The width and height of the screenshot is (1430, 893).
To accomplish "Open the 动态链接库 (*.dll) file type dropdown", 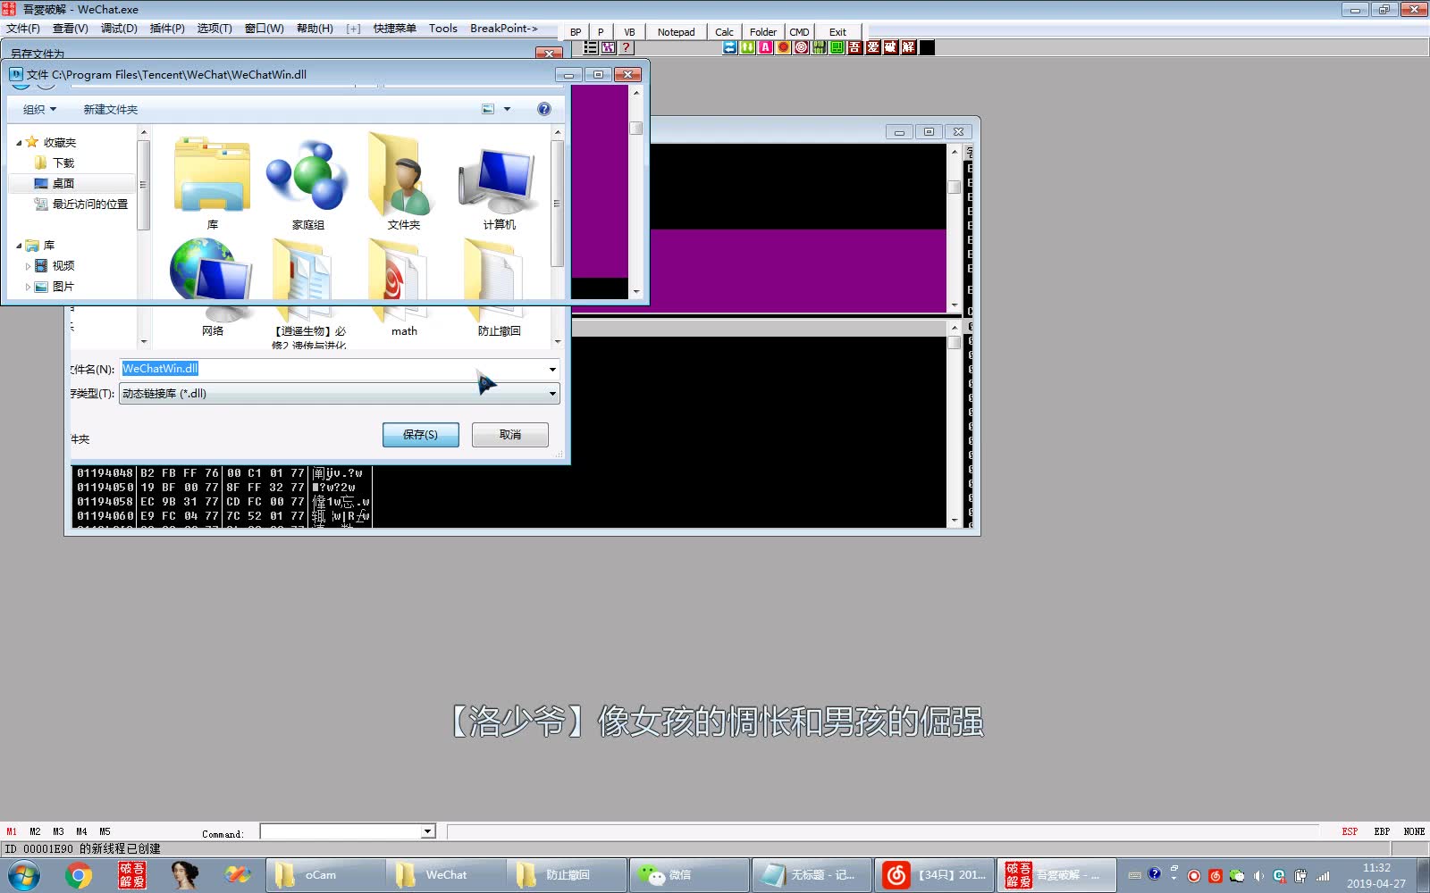I will click(340, 394).
